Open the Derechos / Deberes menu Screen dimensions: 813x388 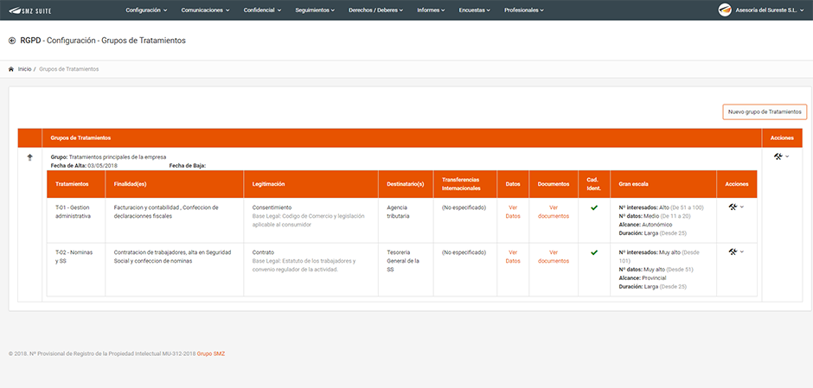click(376, 10)
